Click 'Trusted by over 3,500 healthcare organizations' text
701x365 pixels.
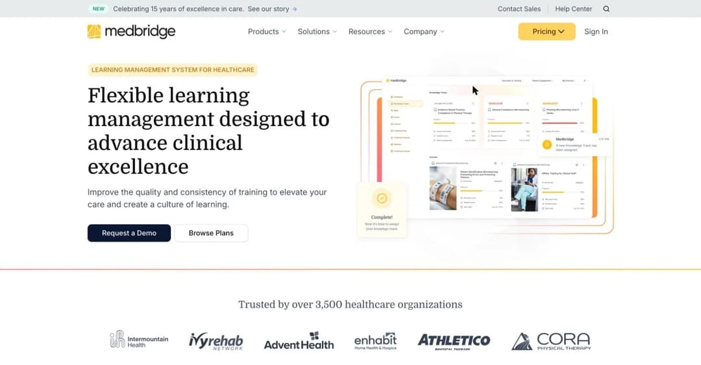pyautogui.click(x=350, y=305)
